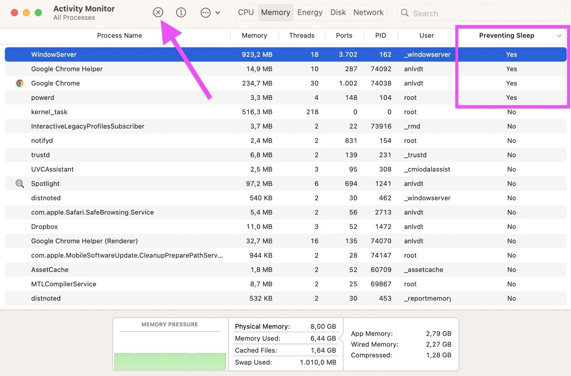Sort by User column header
571x376 pixels.
[426, 36]
